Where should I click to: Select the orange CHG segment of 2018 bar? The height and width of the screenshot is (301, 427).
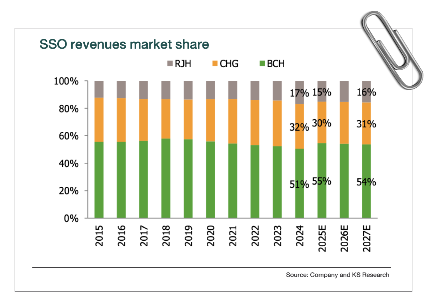pos(166,119)
